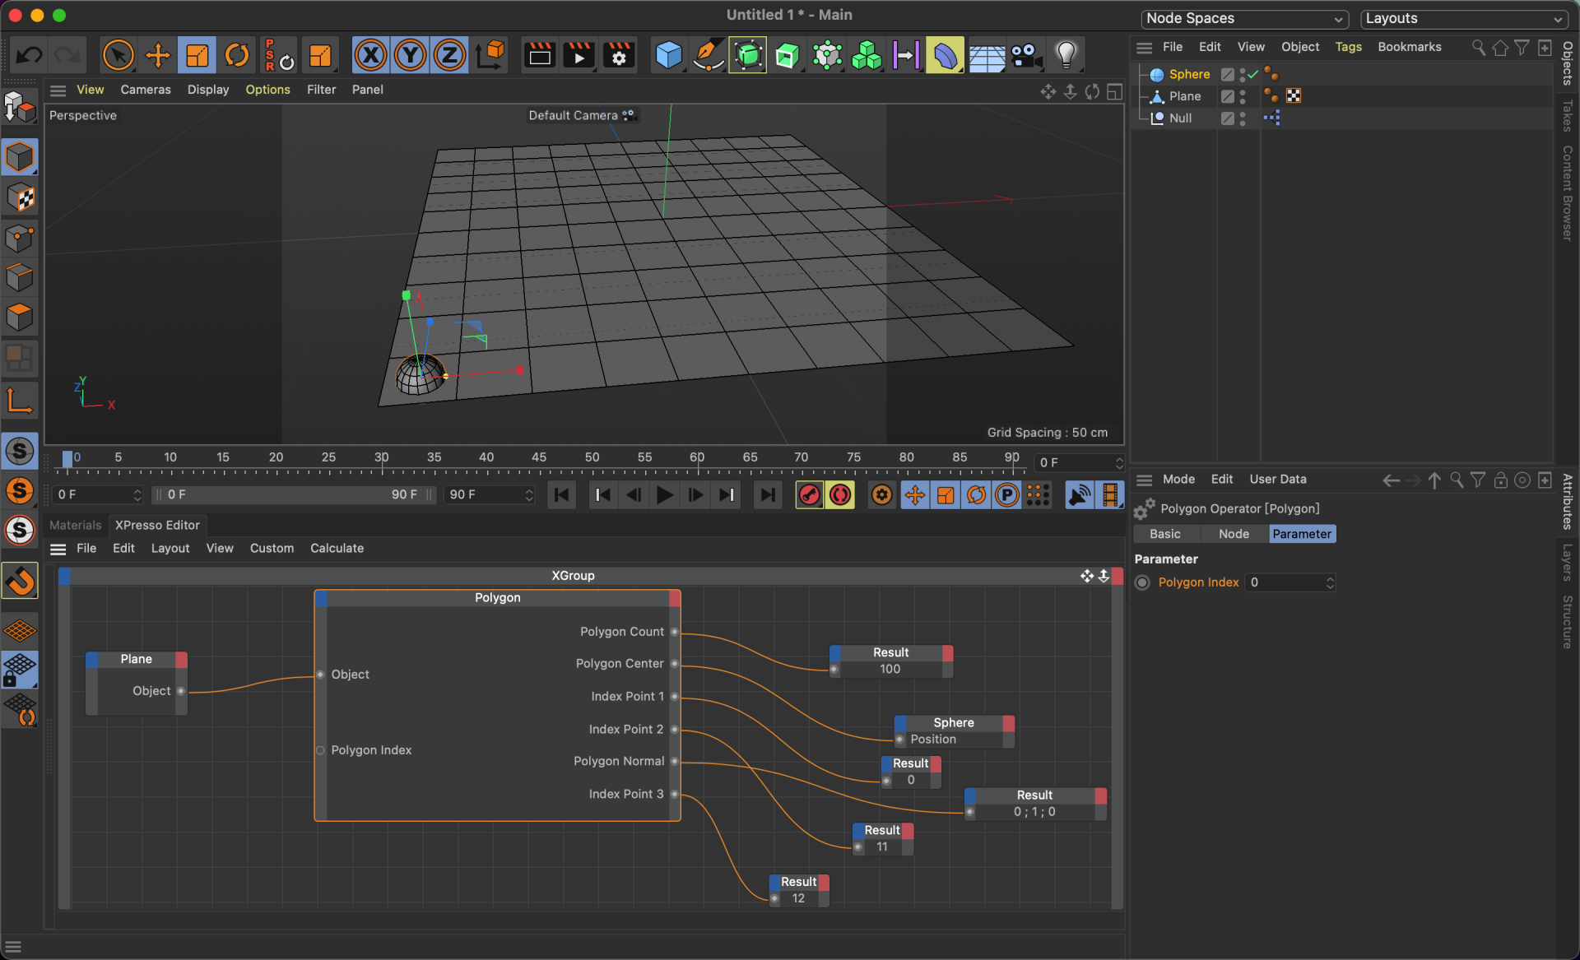Step Polygon Index value arrows

coord(1330,582)
